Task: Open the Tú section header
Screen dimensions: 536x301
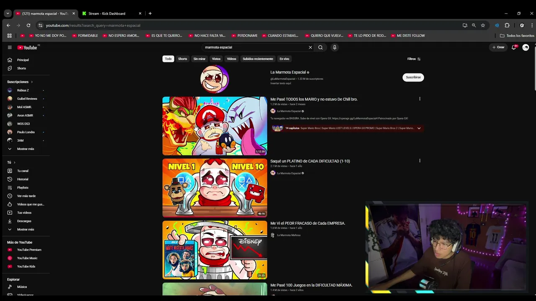Action: click(11, 162)
